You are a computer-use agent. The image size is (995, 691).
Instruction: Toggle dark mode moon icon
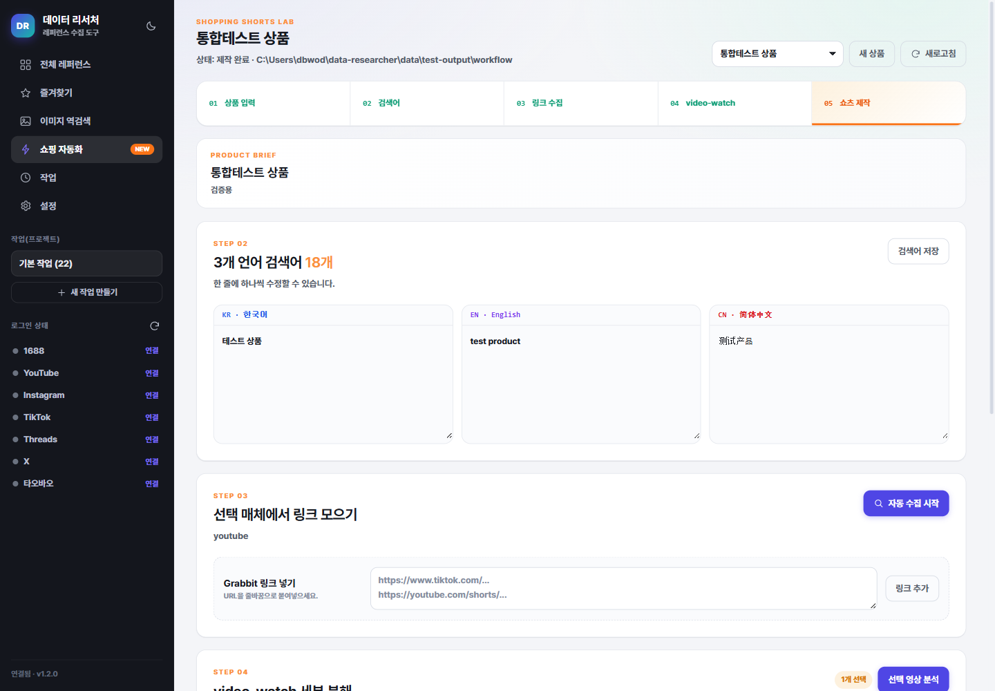(151, 26)
